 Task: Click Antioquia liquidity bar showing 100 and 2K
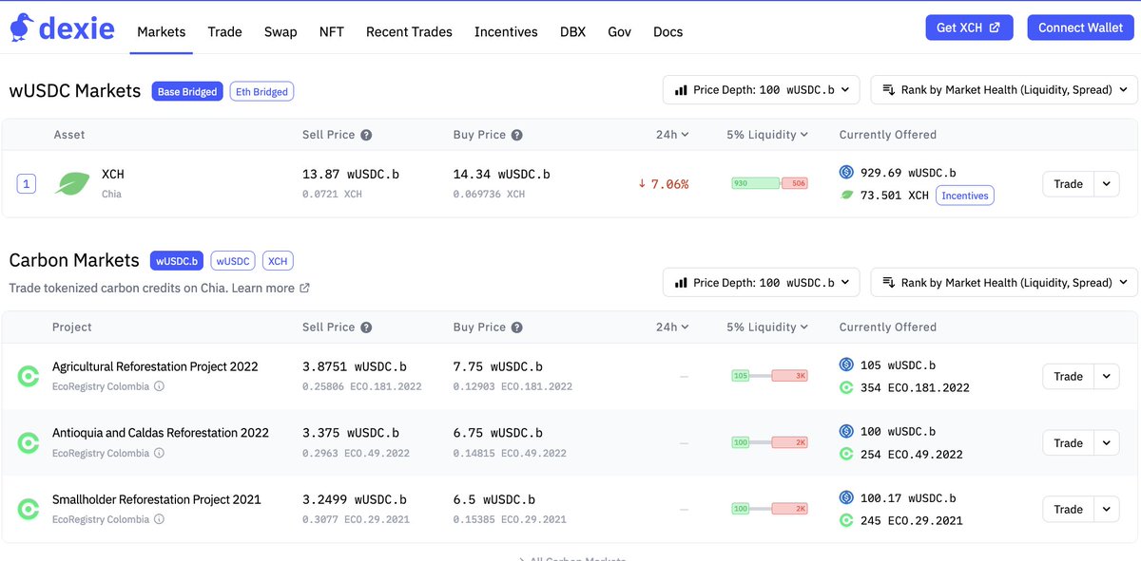click(769, 442)
